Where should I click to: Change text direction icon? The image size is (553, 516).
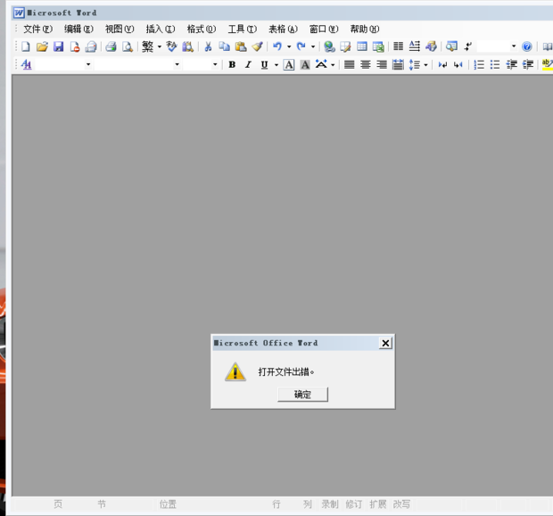pyautogui.click(x=415, y=46)
